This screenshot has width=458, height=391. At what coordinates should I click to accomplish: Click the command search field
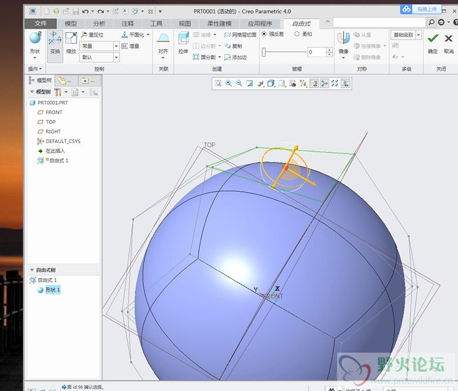click(x=379, y=22)
